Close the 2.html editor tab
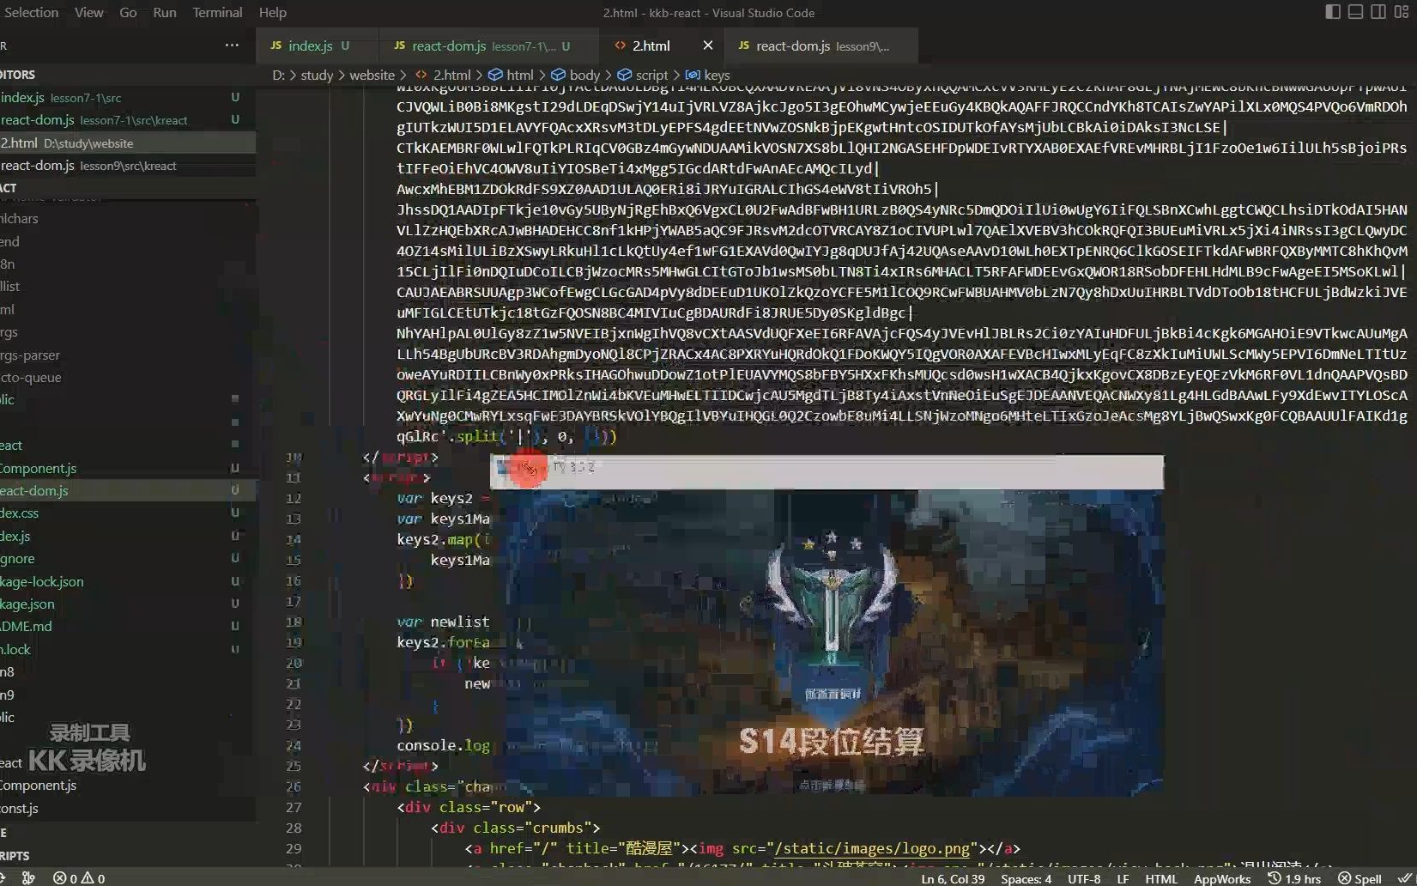 tap(707, 46)
